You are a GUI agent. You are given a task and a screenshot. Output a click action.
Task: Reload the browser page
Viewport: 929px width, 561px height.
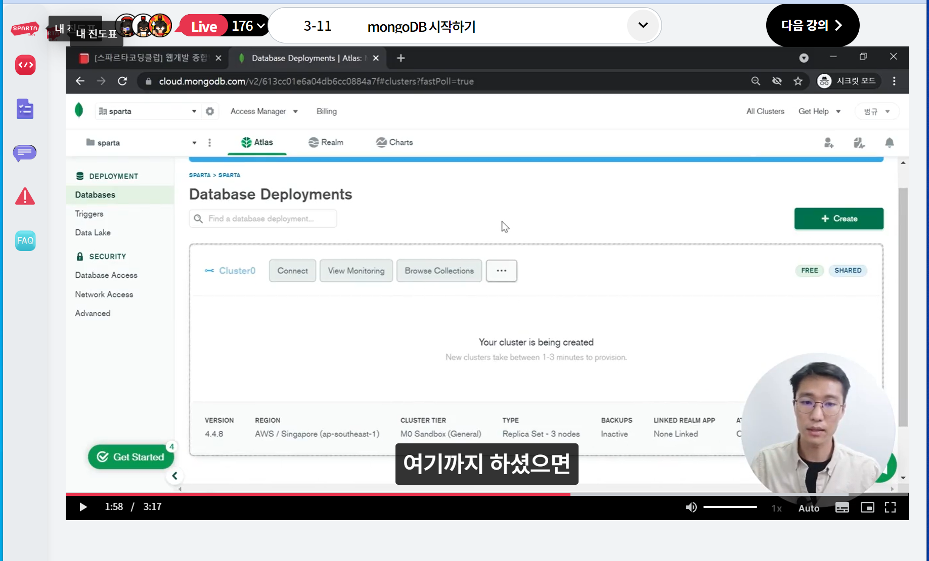click(x=122, y=81)
